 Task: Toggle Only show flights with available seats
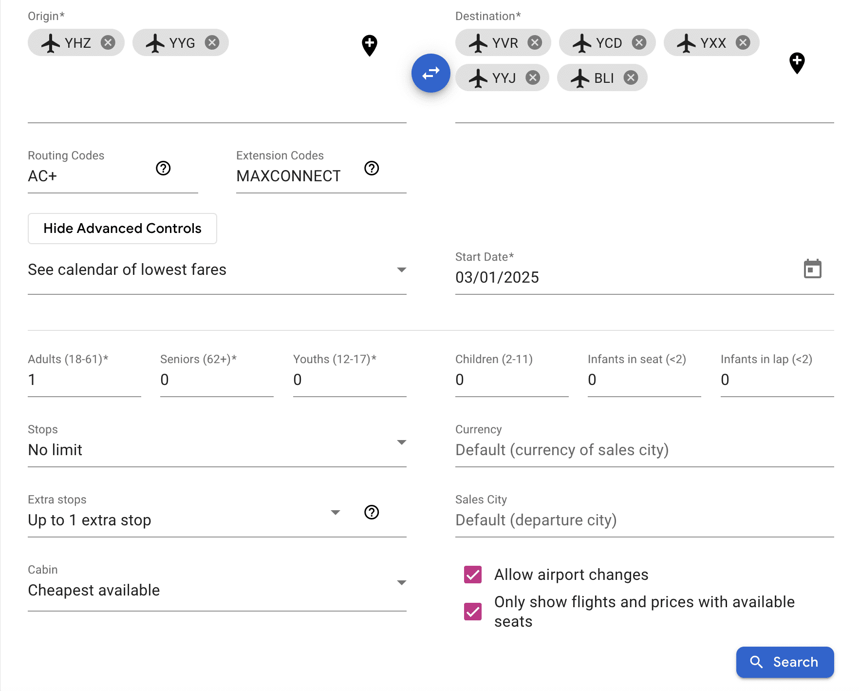tap(473, 612)
